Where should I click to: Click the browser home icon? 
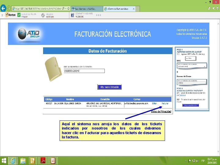click(210, 9)
